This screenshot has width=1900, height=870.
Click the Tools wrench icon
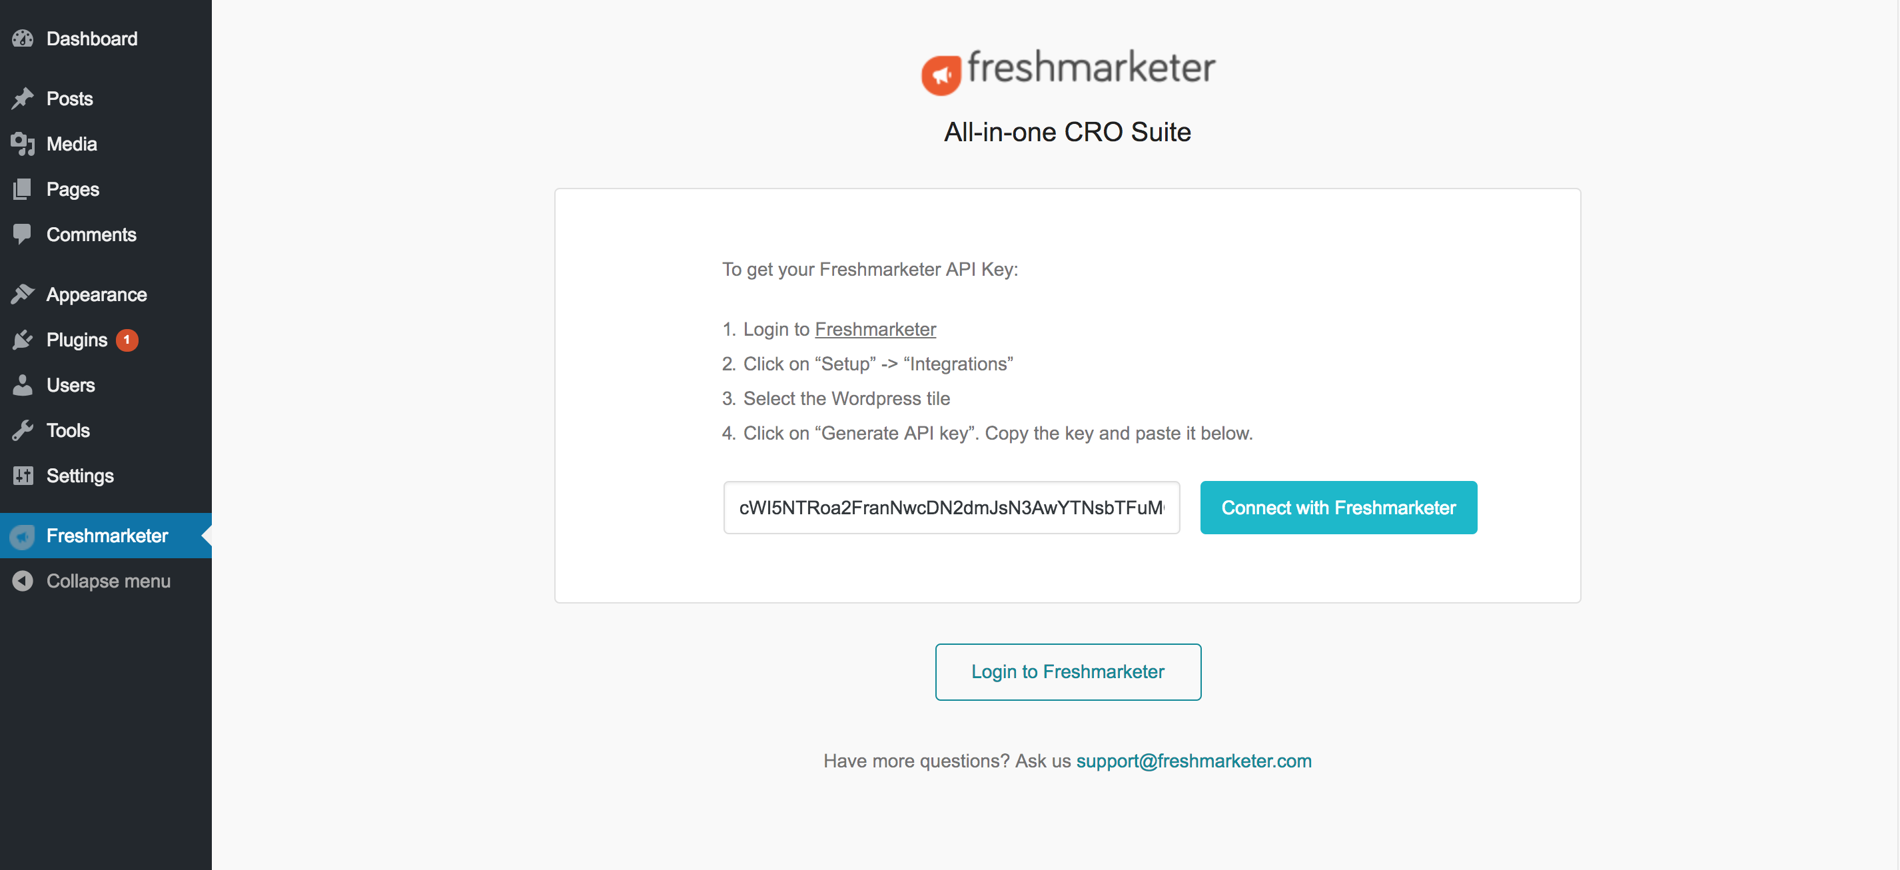tap(23, 430)
